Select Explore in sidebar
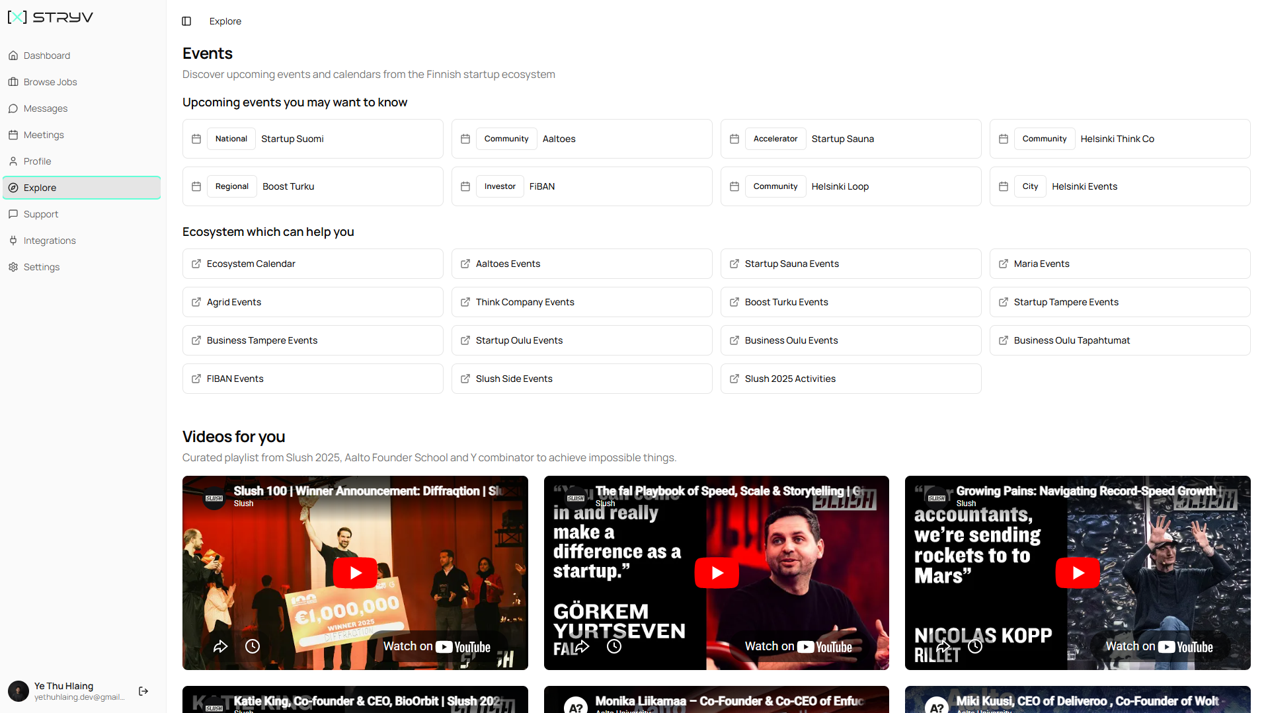 (81, 188)
